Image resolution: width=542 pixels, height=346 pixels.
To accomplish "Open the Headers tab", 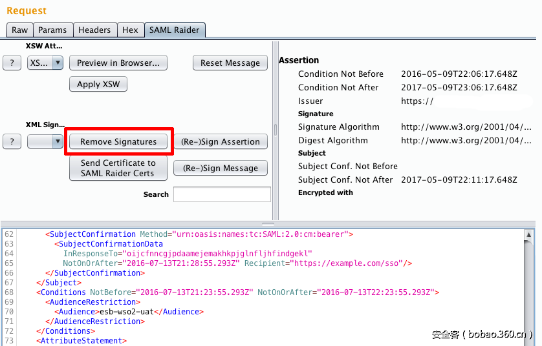I will (x=94, y=30).
